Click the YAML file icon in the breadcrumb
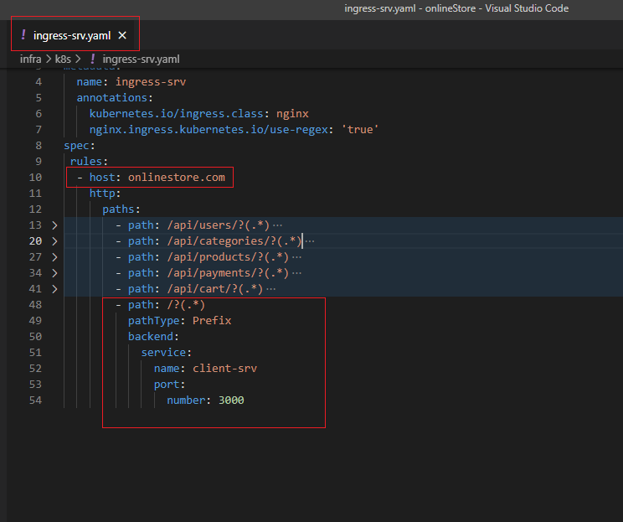Image resolution: width=623 pixels, height=522 pixels. point(92,59)
